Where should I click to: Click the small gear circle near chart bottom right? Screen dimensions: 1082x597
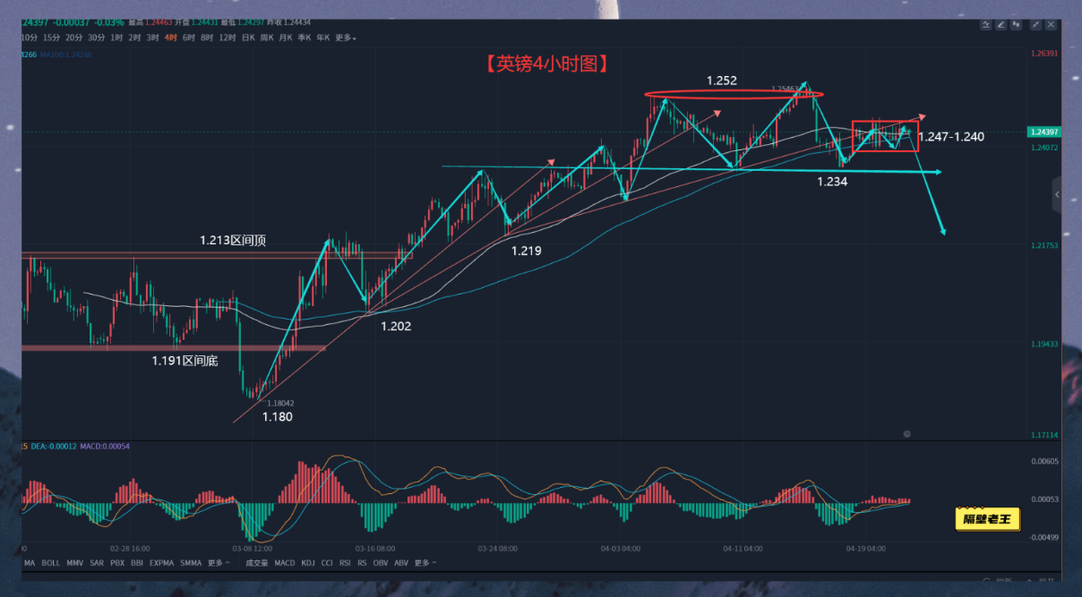(x=907, y=433)
